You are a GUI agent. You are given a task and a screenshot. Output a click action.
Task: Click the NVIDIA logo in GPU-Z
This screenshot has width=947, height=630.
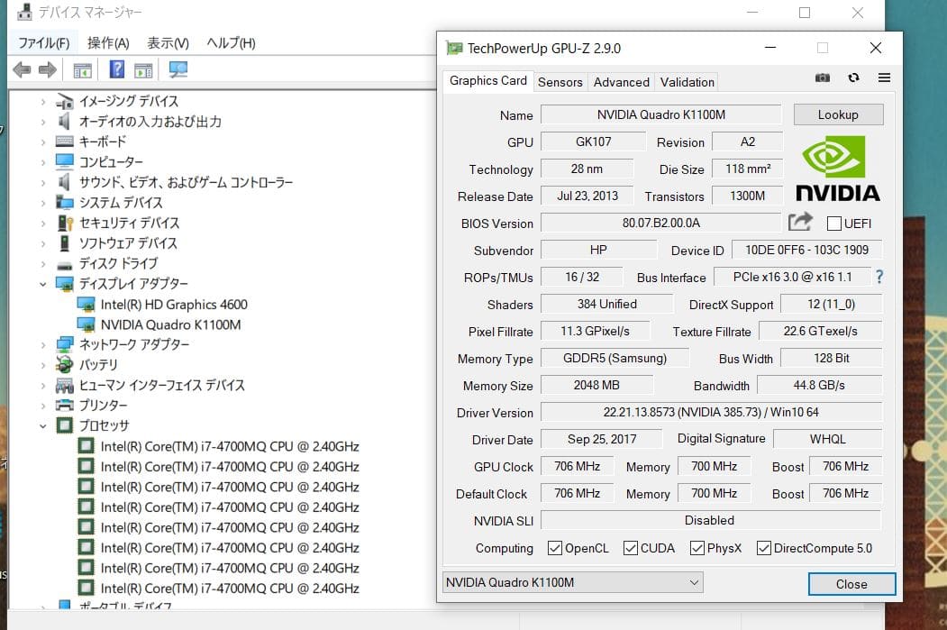838,169
